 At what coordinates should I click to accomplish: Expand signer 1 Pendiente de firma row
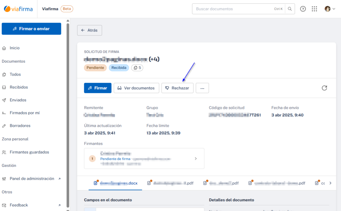pyautogui.click(x=144, y=159)
